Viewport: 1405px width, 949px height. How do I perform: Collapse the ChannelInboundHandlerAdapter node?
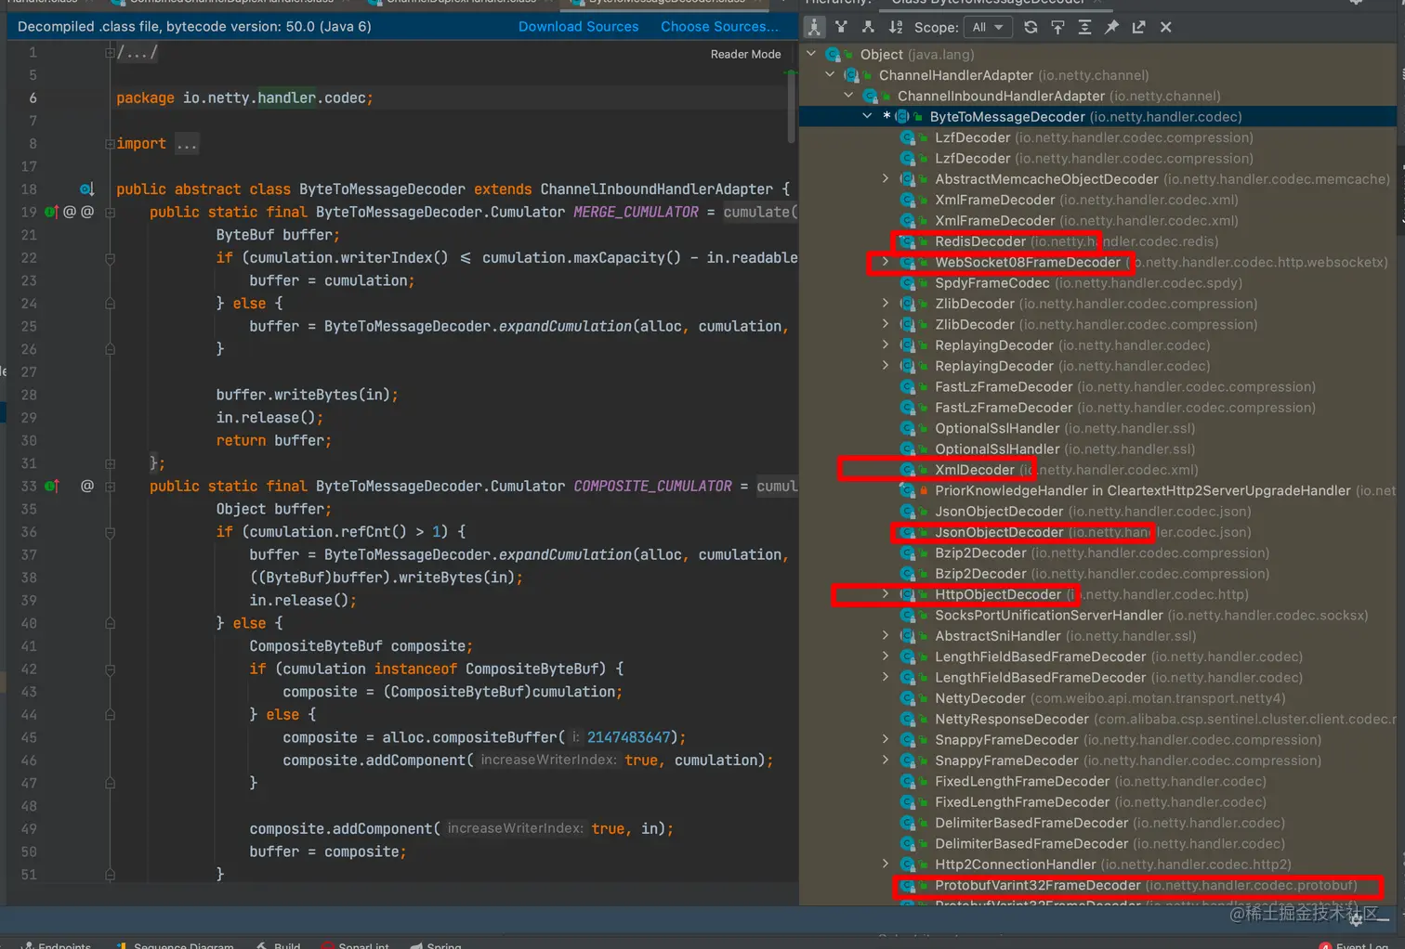848,96
